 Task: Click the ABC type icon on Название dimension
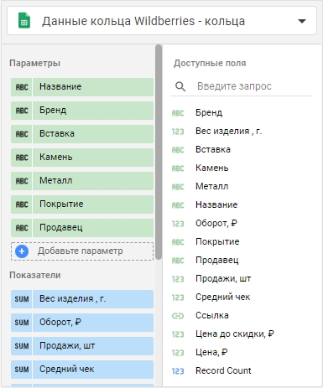point(22,87)
